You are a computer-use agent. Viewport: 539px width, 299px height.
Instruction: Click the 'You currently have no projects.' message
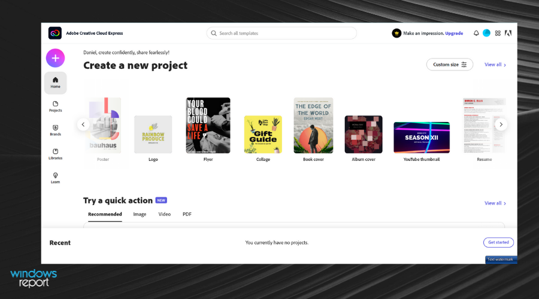click(277, 243)
